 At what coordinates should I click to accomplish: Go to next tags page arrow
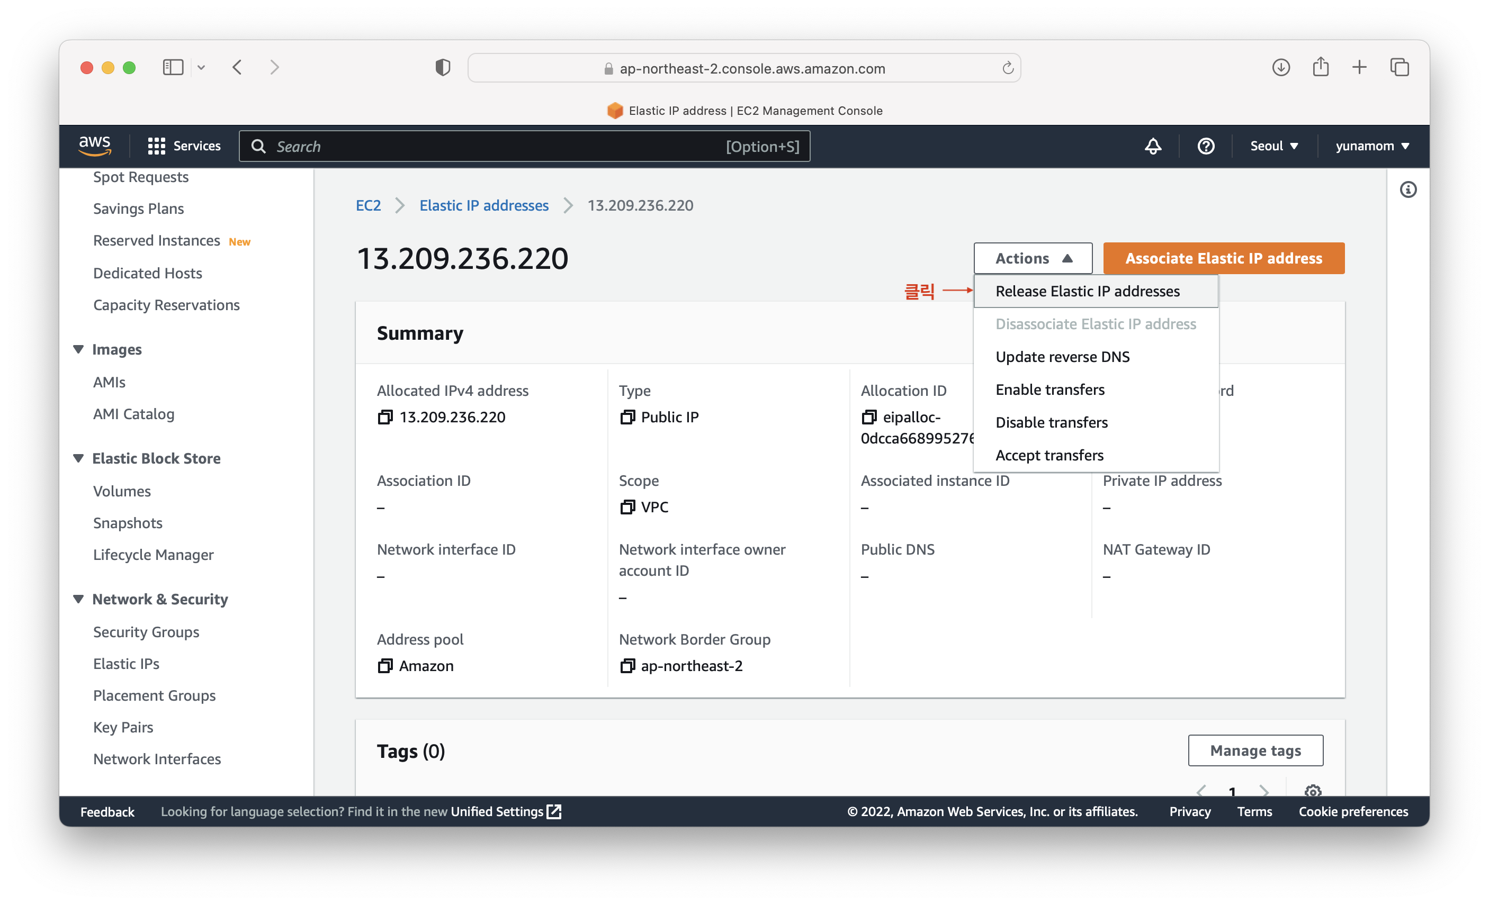click(1263, 791)
